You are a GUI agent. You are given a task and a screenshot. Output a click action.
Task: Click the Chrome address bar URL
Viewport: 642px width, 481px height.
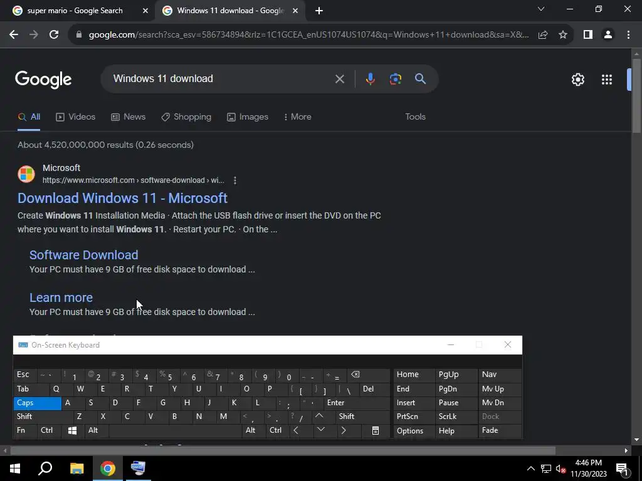[x=308, y=35]
